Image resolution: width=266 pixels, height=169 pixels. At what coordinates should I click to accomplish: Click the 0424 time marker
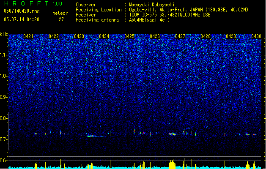(104, 36)
